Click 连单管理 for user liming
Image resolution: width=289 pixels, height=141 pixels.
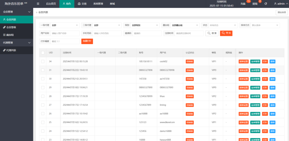coord(255,105)
